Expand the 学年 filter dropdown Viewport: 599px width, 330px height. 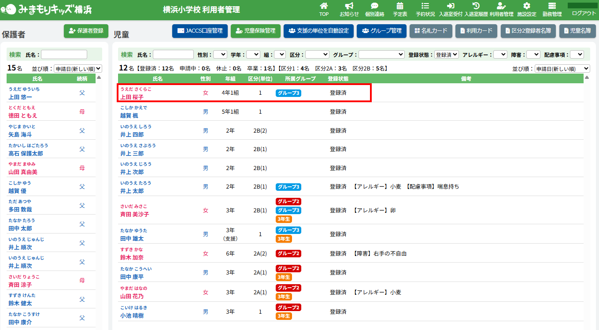[x=253, y=55]
